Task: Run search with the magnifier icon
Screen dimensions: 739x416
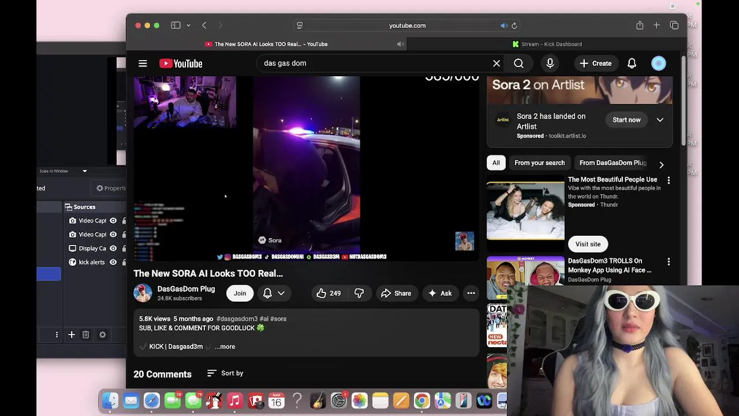Action: click(518, 64)
